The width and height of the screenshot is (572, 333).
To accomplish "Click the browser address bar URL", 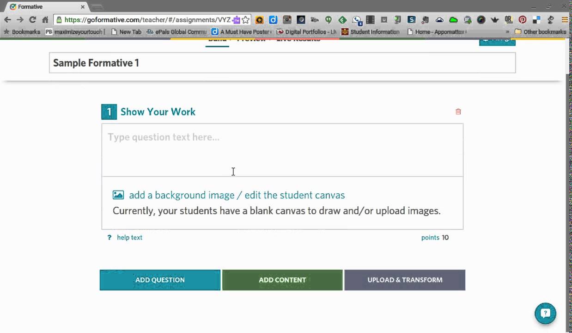I will 147,20.
